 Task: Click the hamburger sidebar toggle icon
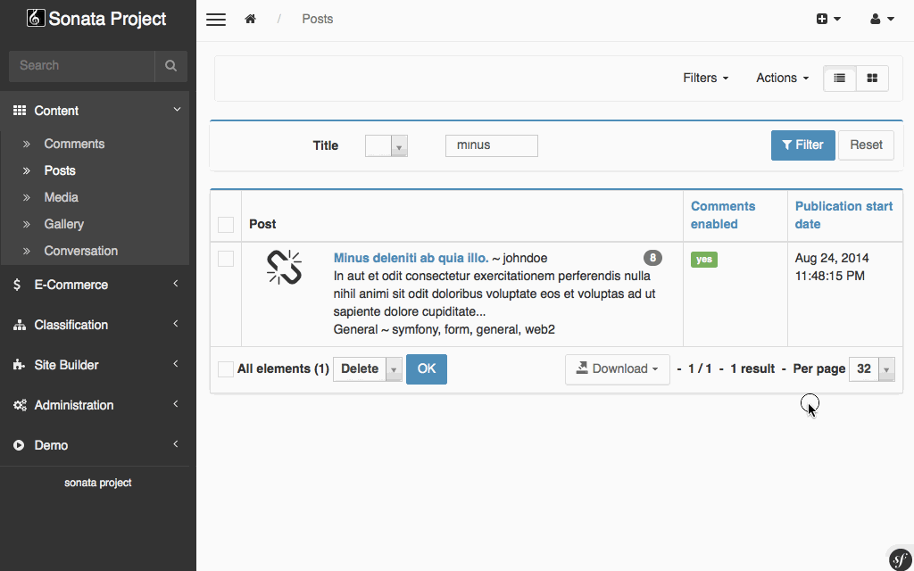(216, 20)
